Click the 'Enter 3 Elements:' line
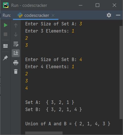Viewport: 123px width, 135px height. [x=50, y=31]
